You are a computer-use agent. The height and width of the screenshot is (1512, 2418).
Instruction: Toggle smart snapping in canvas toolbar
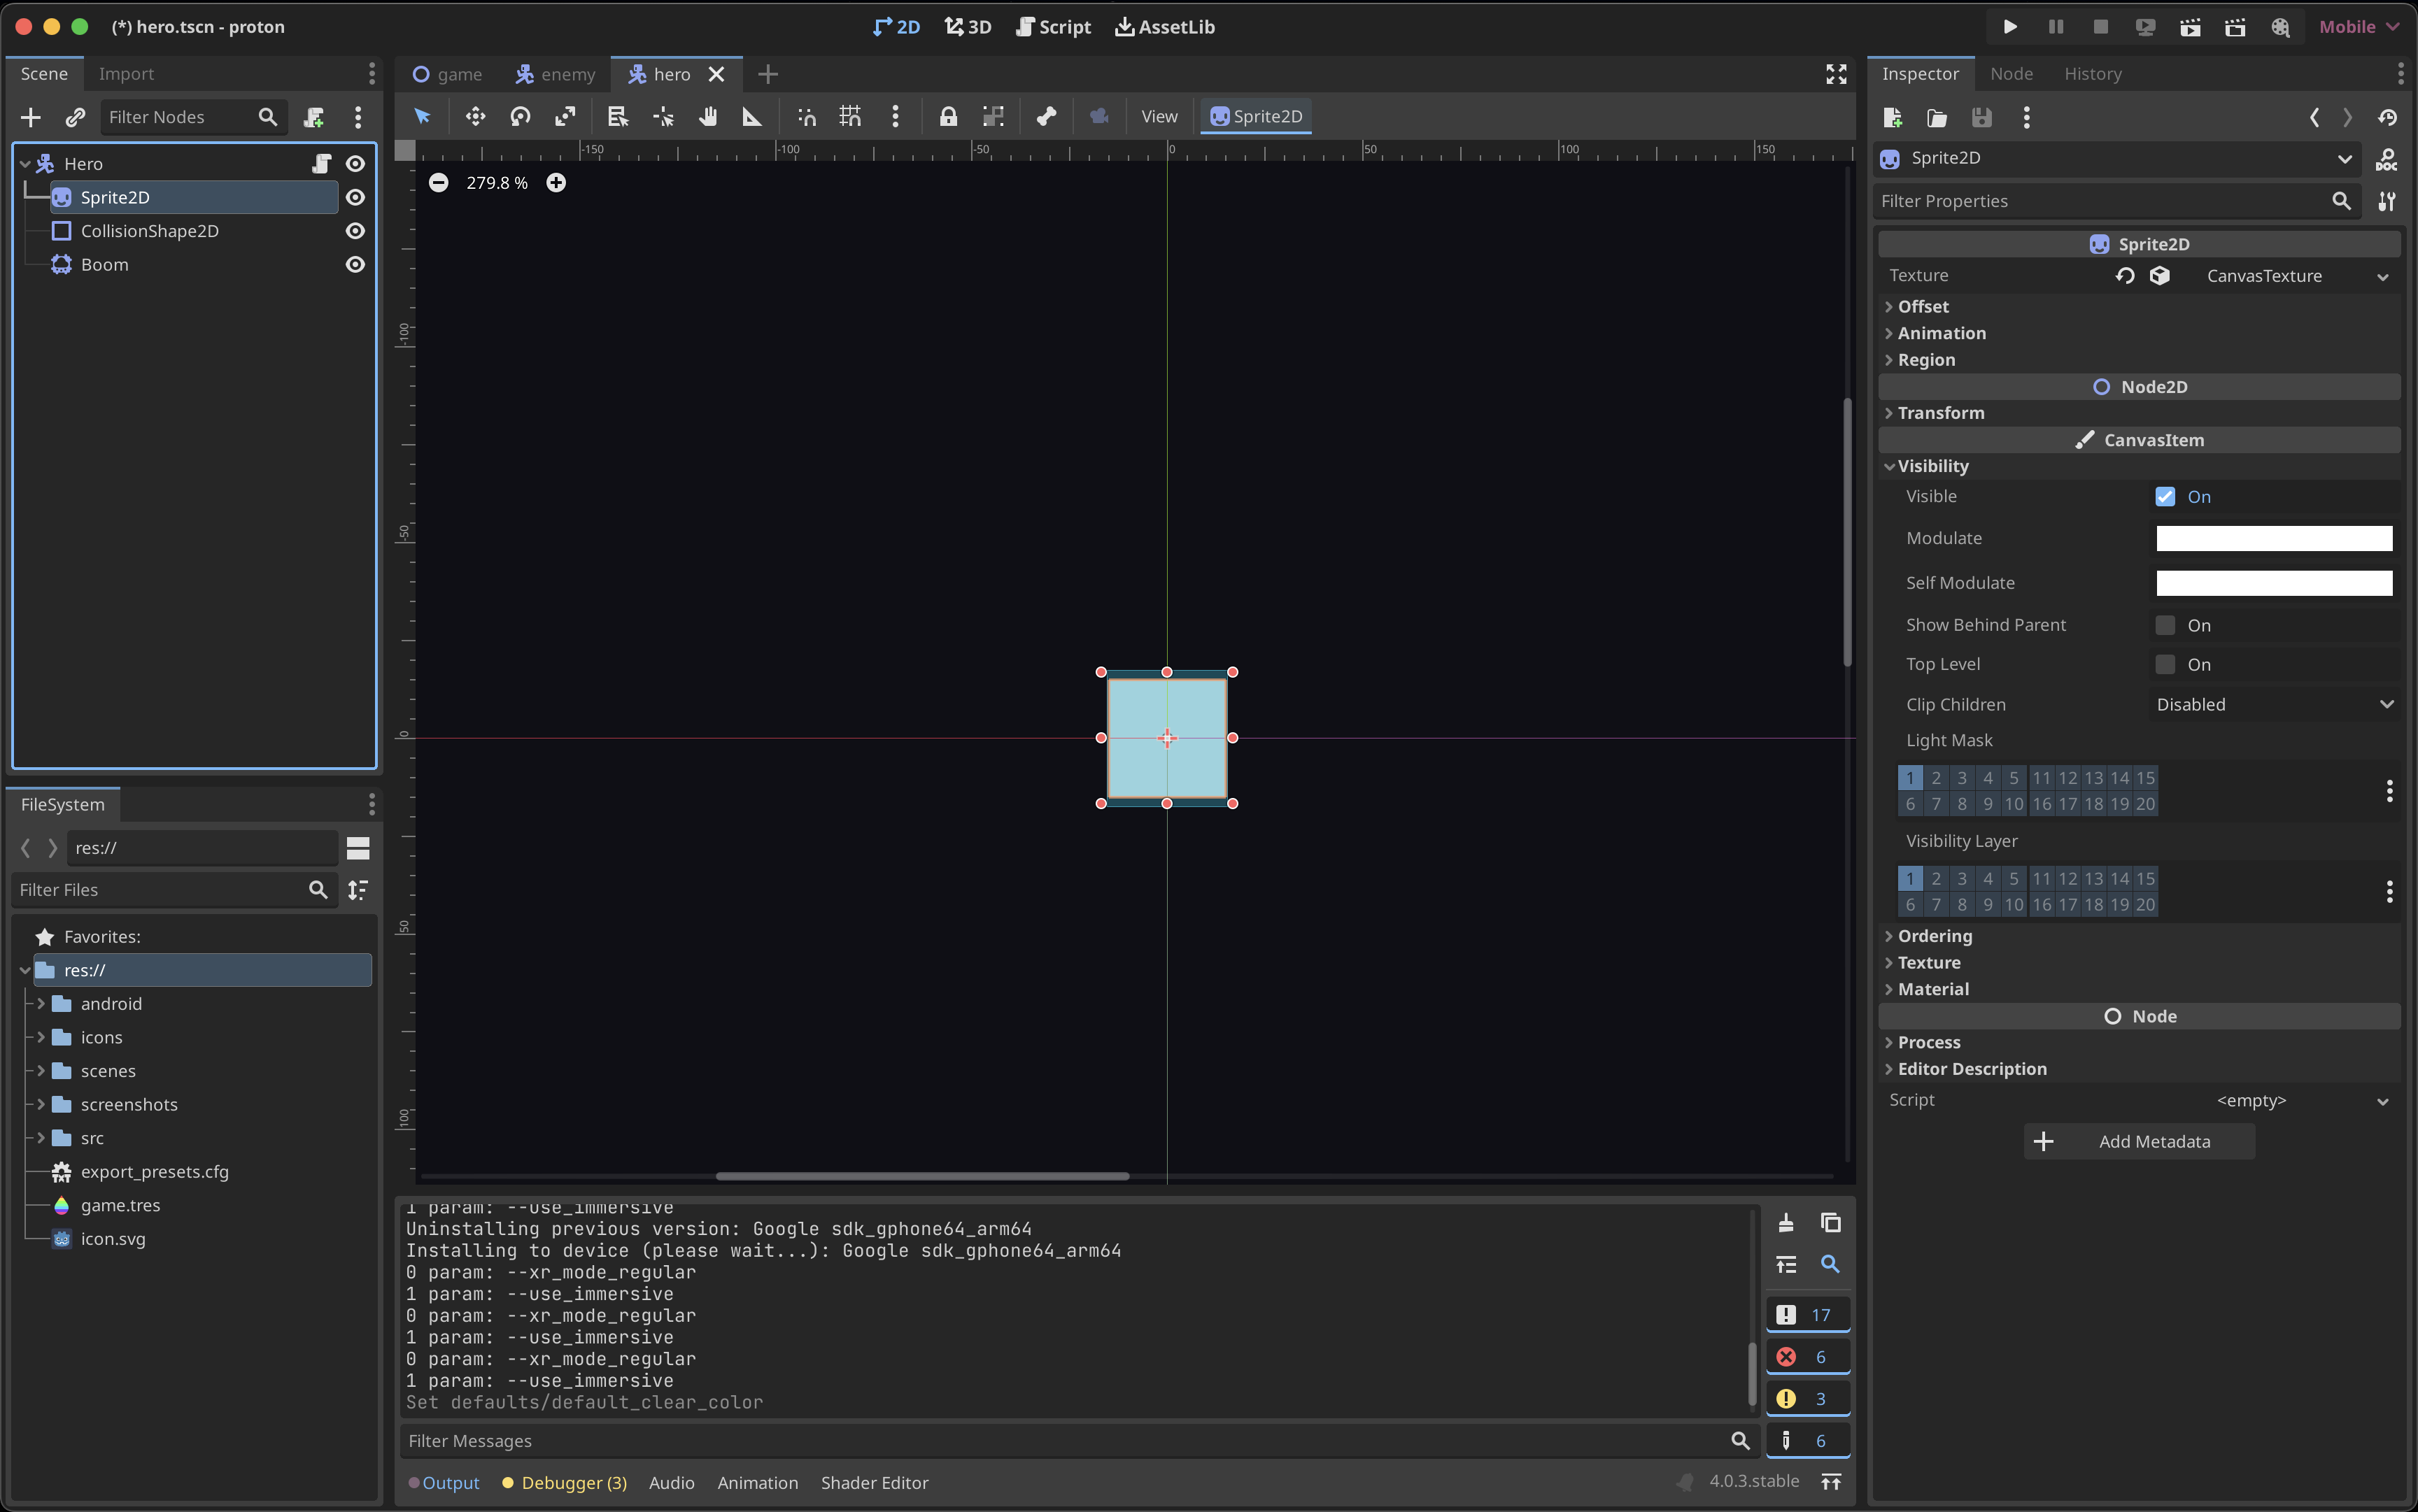pos(806,117)
